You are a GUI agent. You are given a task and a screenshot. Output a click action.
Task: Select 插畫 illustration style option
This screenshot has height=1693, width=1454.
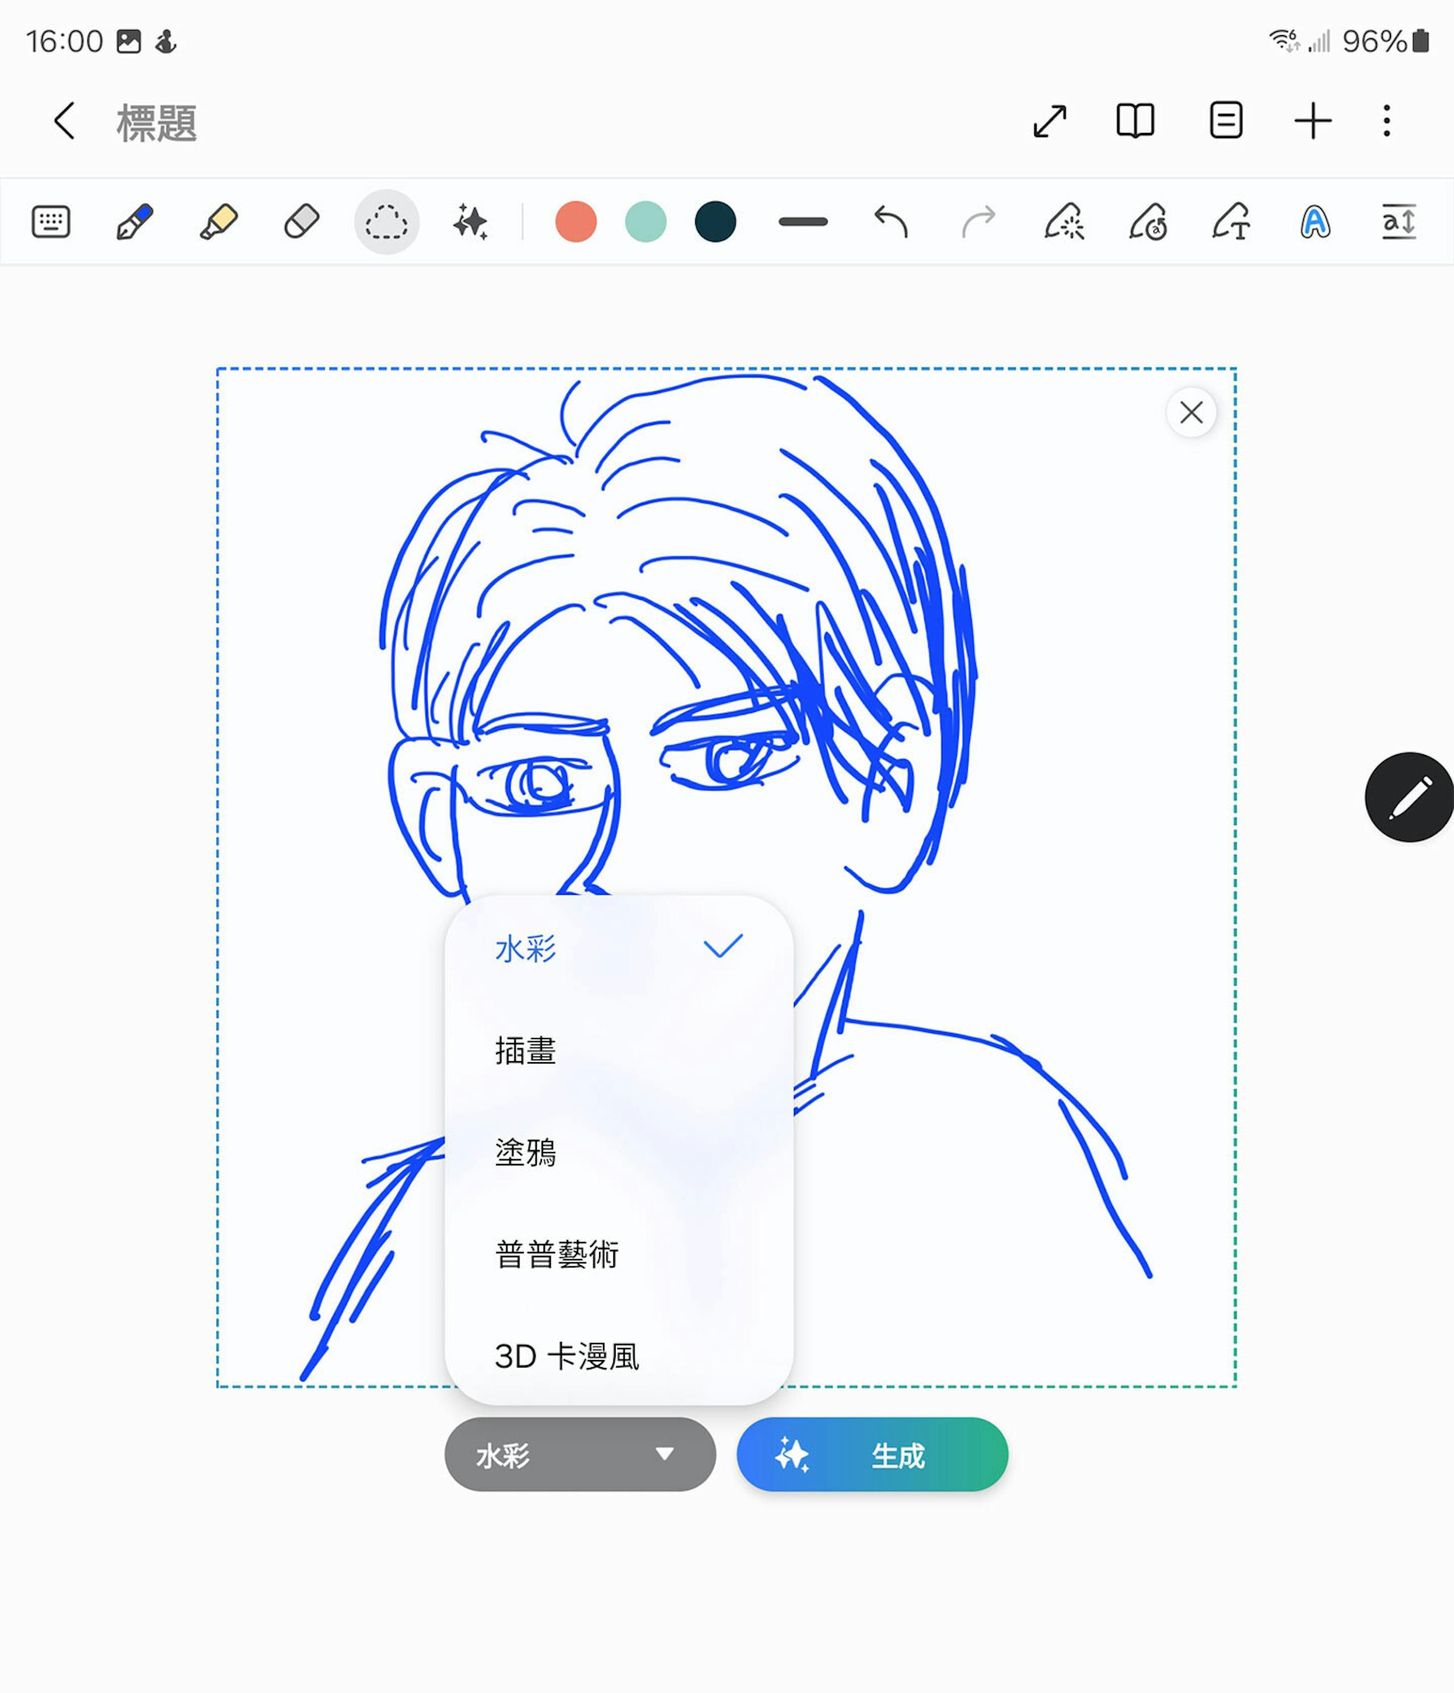pyautogui.click(x=619, y=1051)
